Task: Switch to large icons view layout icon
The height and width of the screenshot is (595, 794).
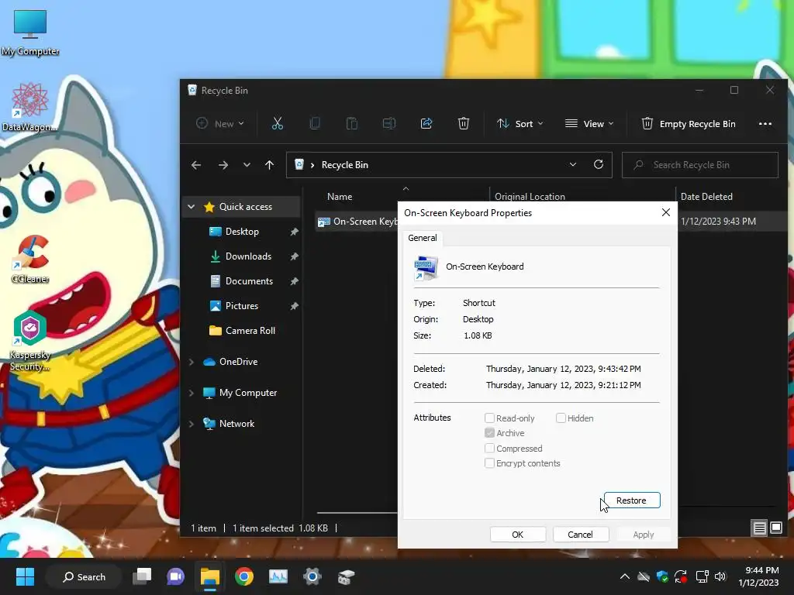Action: (x=775, y=528)
